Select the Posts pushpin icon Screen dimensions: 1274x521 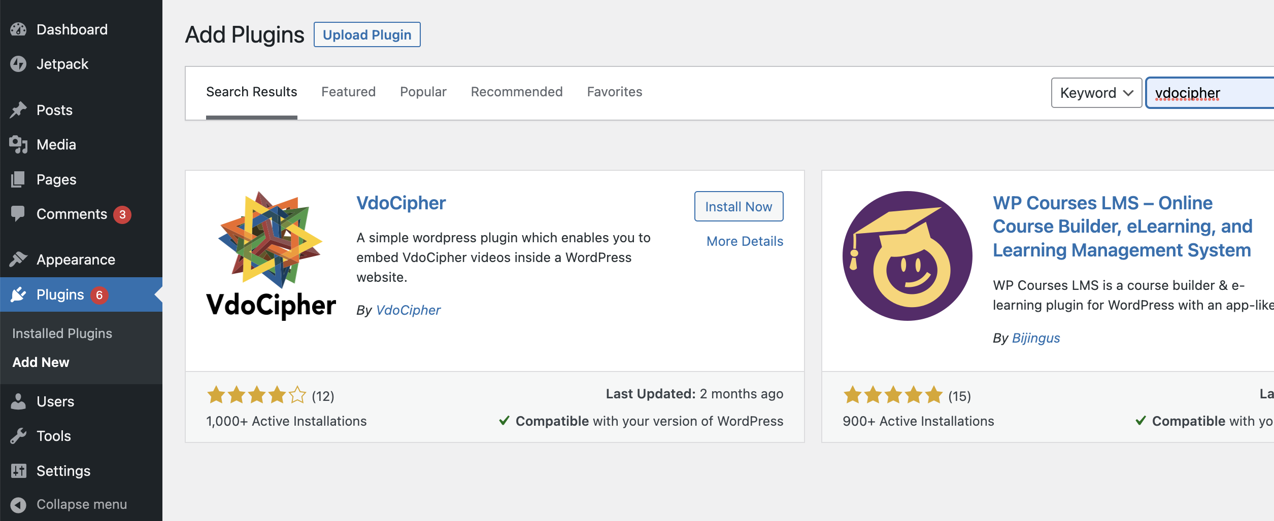tap(18, 110)
